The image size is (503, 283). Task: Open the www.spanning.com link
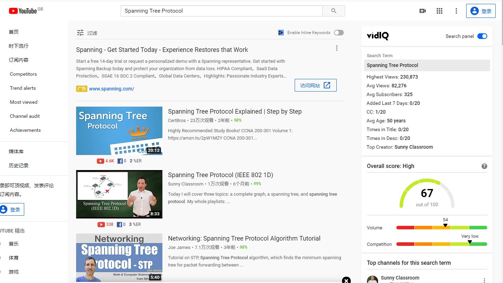(x=112, y=89)
